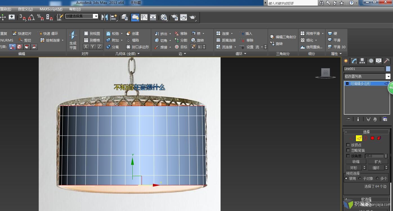Select the SubObj (子对象) preview radio button
Image resolution: width=393 pixels, height=211 pixels.
point(360,178)
